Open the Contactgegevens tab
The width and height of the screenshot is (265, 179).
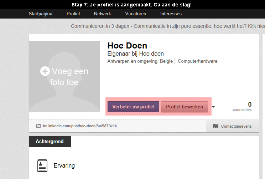[232, 126]
